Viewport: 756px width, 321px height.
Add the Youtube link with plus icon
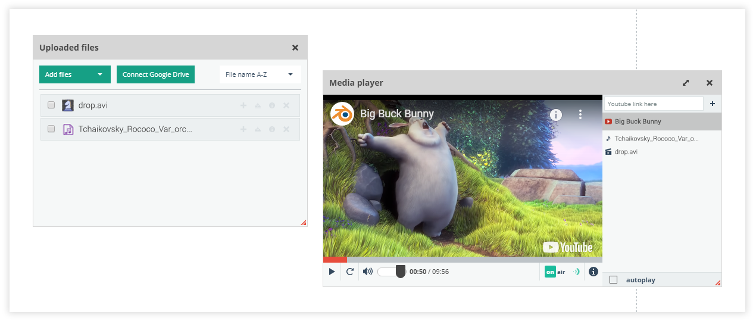(x=713, y=104)
